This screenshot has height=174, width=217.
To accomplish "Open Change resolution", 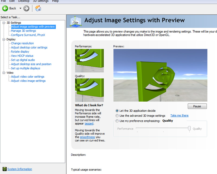I will click(x=22, y=43).
